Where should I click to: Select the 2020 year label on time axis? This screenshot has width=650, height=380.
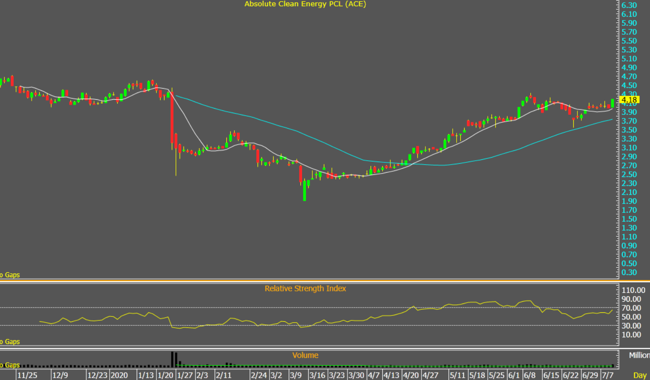coord(119,375)
